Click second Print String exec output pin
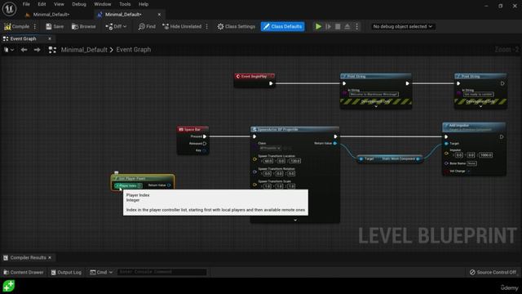Viewport: 522px width, 294px height. pyautogui.click(x=502, y=83)
